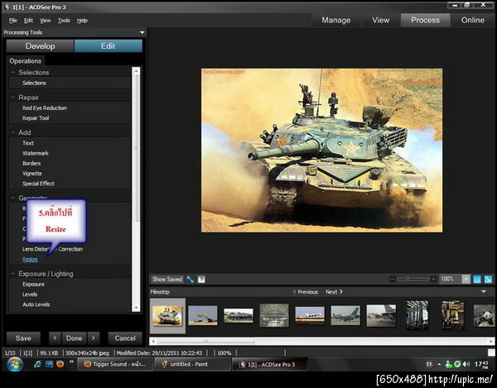
Task: Click the Save button
Action: click(23, 338)
